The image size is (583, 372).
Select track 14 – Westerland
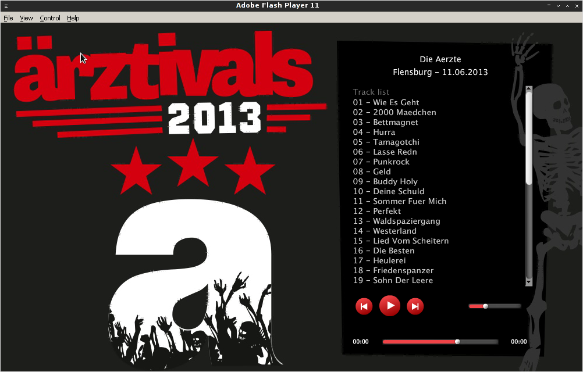pyautogui.click(x=385, y=231)
